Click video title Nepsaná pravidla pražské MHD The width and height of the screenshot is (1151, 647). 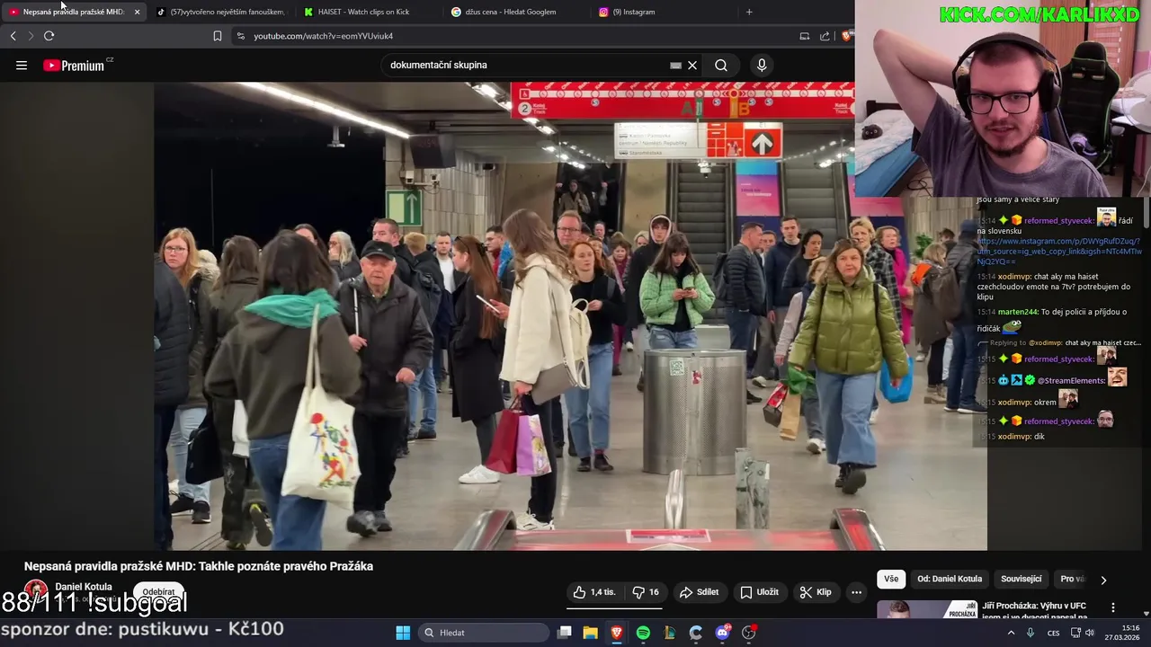199,566
